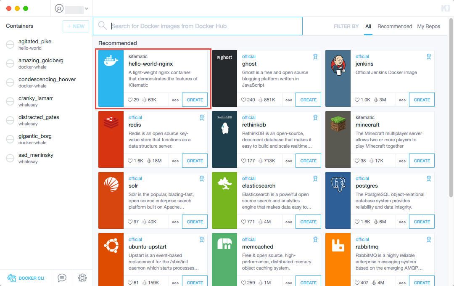Create the hello-world-nginx container
The height and width of the screenshot is (286, 454).
[x=195, y=100]
